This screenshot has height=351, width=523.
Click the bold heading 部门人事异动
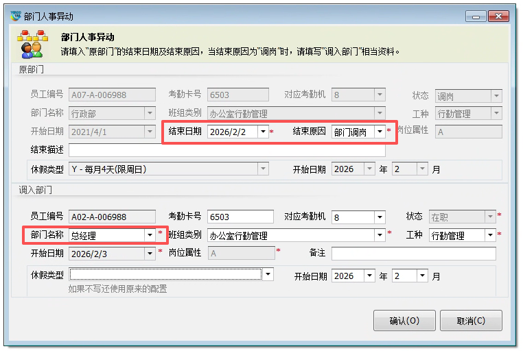88,37
